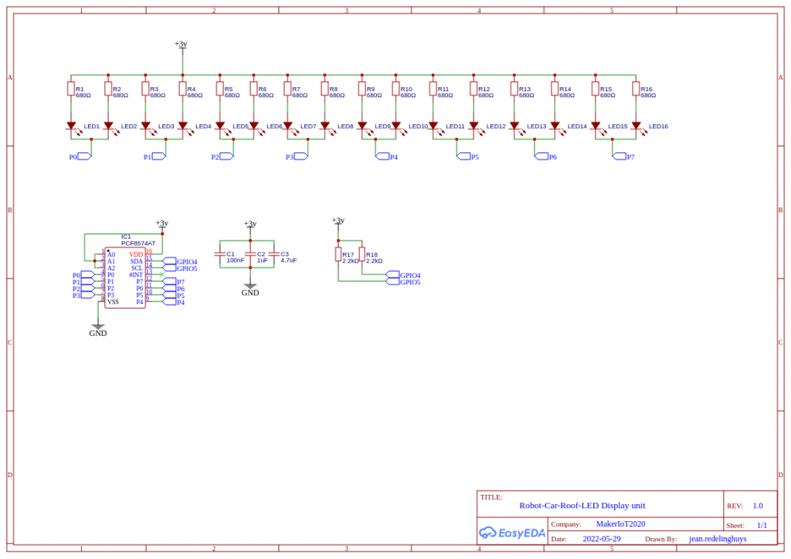Click the 4.7uF value text
This screenshot has height=559, width=791.
(x=289, y=261)
